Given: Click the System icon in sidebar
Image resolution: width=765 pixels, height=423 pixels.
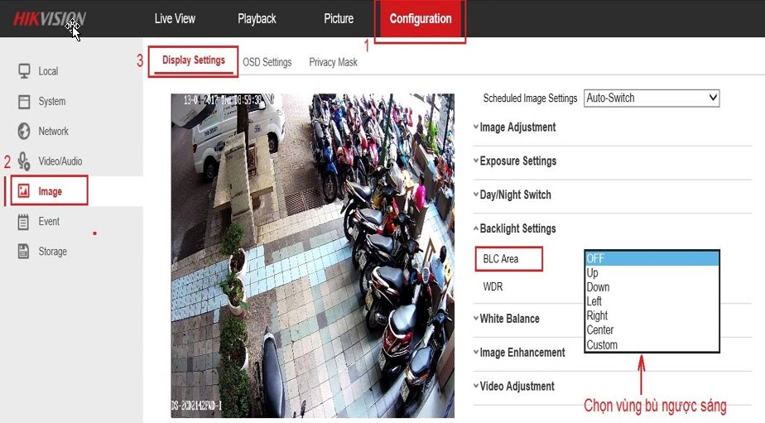Looking at the screenshot, I should (x=24, y=101).
